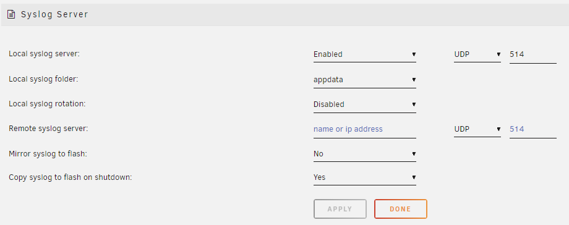
Task: Click the DONE button
Action: pos(401,209)
